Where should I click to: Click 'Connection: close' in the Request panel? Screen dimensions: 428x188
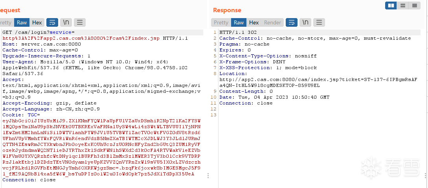[29, 180]
